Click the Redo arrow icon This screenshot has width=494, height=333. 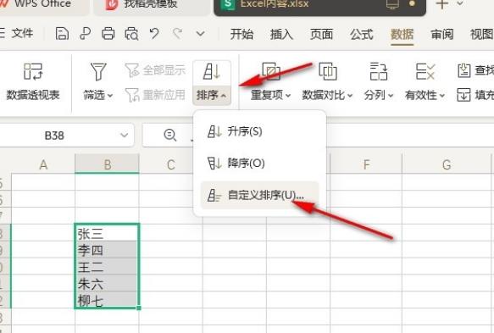177,33
